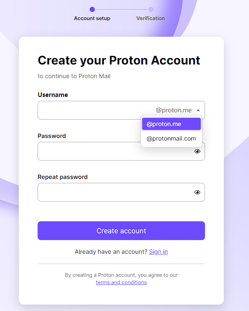Viewport: 249px width, 311px height.
Task: Collapse the domain list using the caret arrow
Action: pyautogui.click(x=198, y=110)
